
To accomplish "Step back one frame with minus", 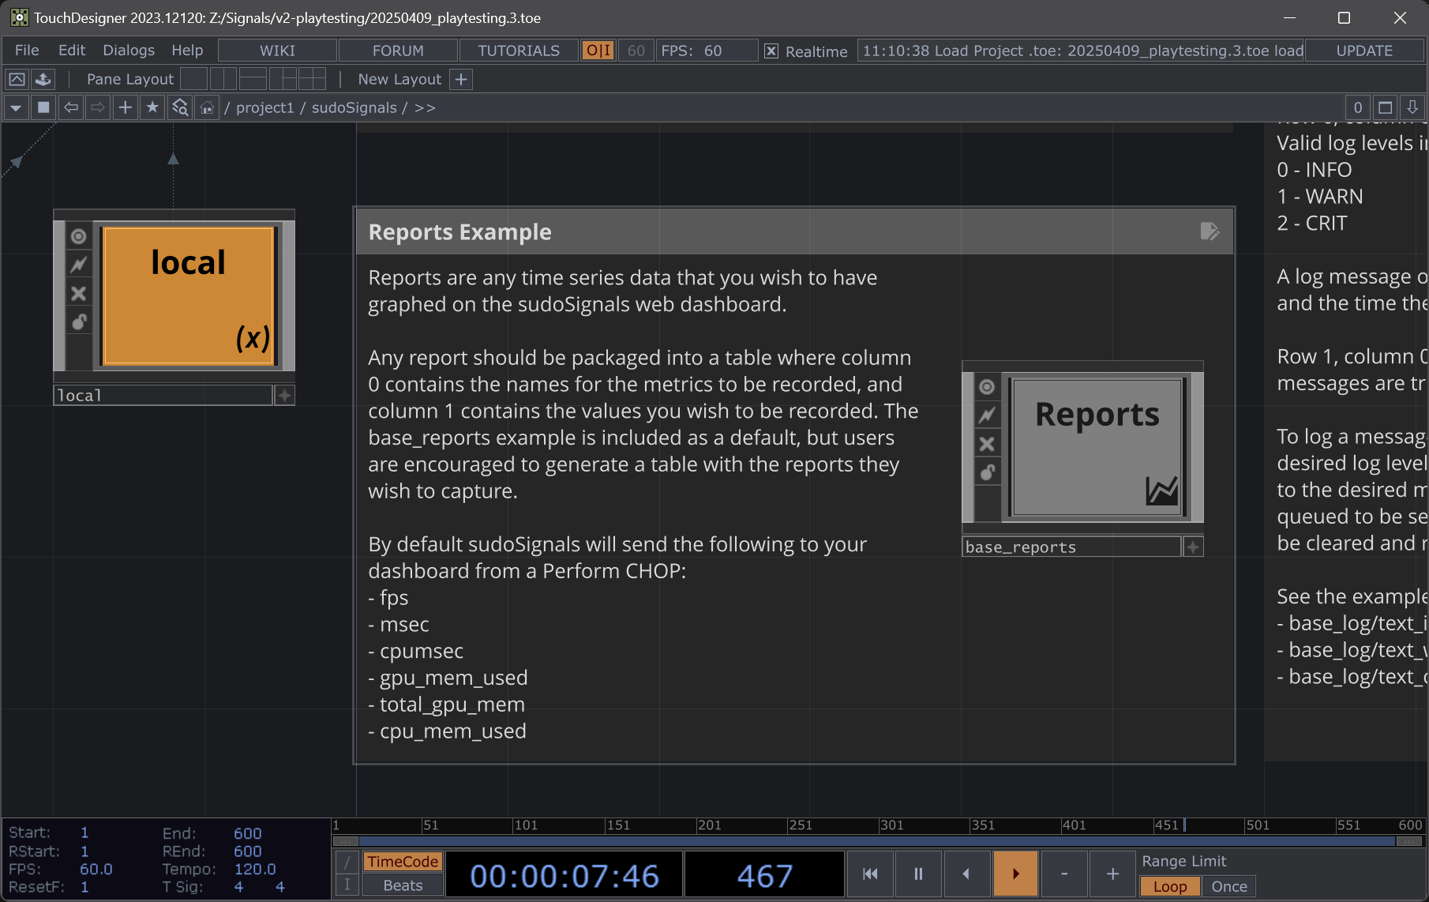I will (x=1064, y=874).
